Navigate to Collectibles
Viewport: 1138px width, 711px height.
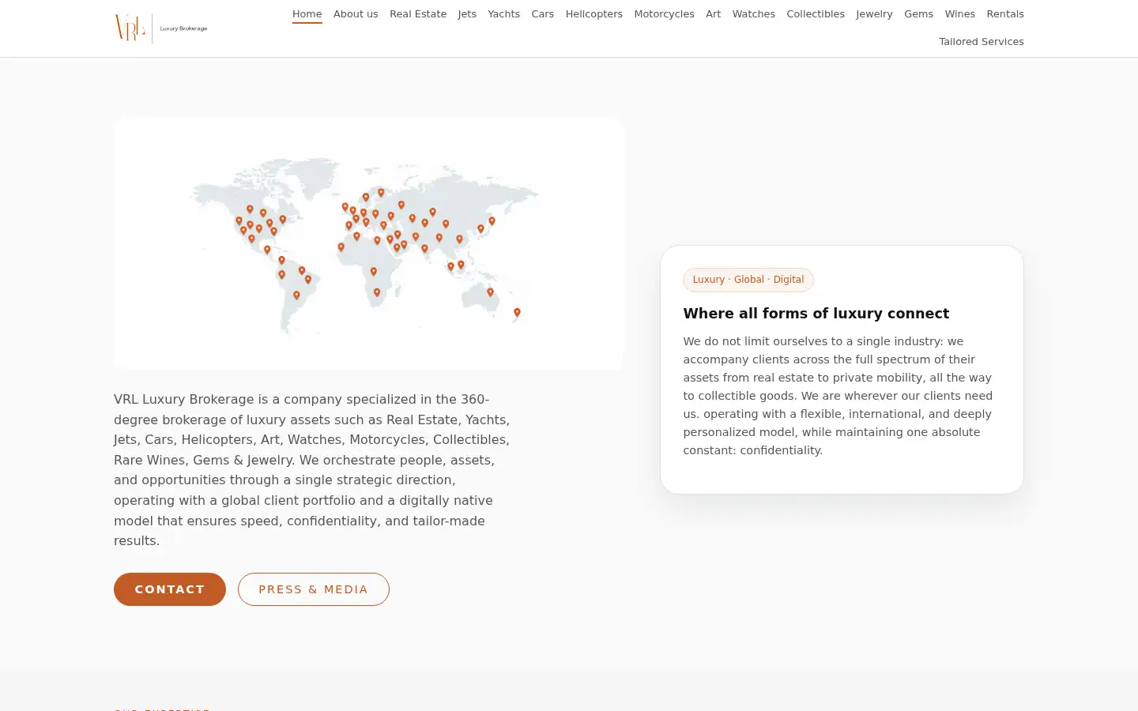816,14
